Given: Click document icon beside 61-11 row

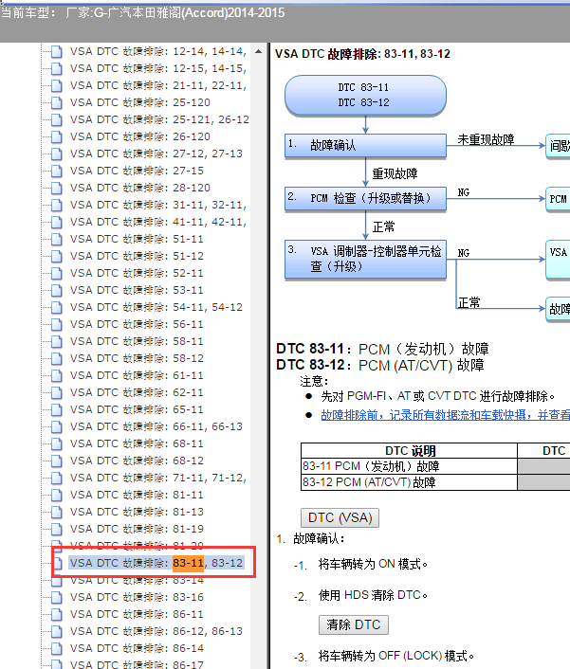Looking at the screenshot, I should tap(56, 375).
